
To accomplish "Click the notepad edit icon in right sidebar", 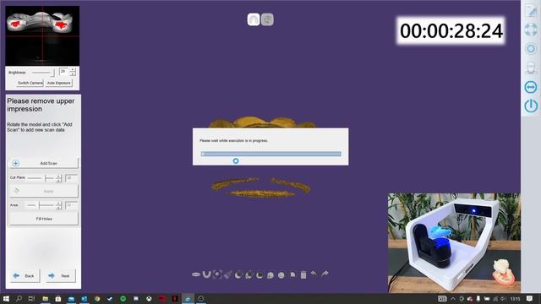I will click(531, 10).
